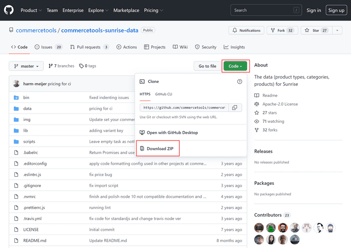Open the Projects tab

click(155, 47)
